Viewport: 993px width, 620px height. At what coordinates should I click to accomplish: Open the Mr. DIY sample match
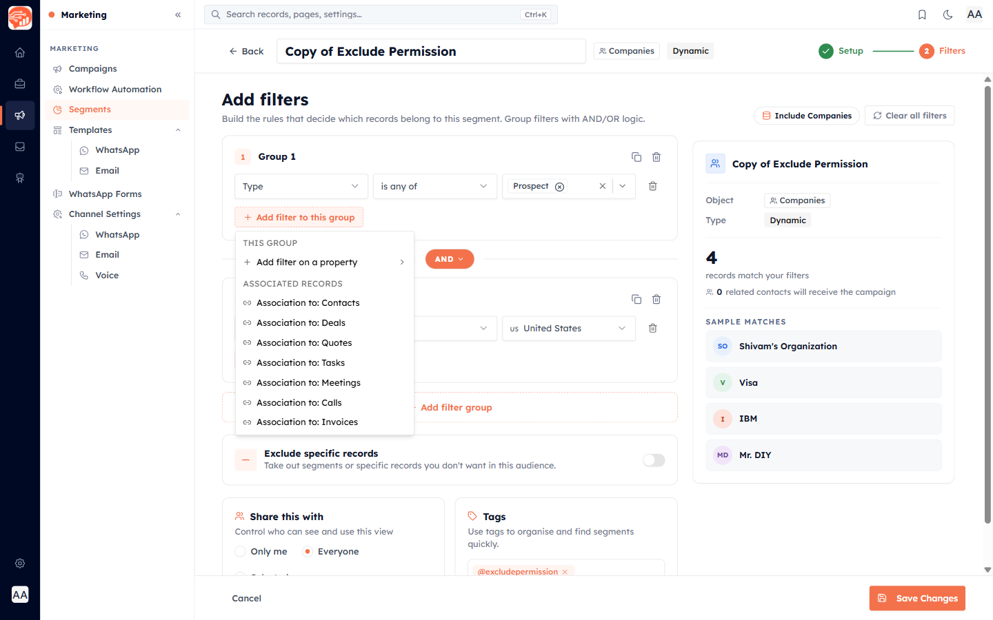click(823, 455)
